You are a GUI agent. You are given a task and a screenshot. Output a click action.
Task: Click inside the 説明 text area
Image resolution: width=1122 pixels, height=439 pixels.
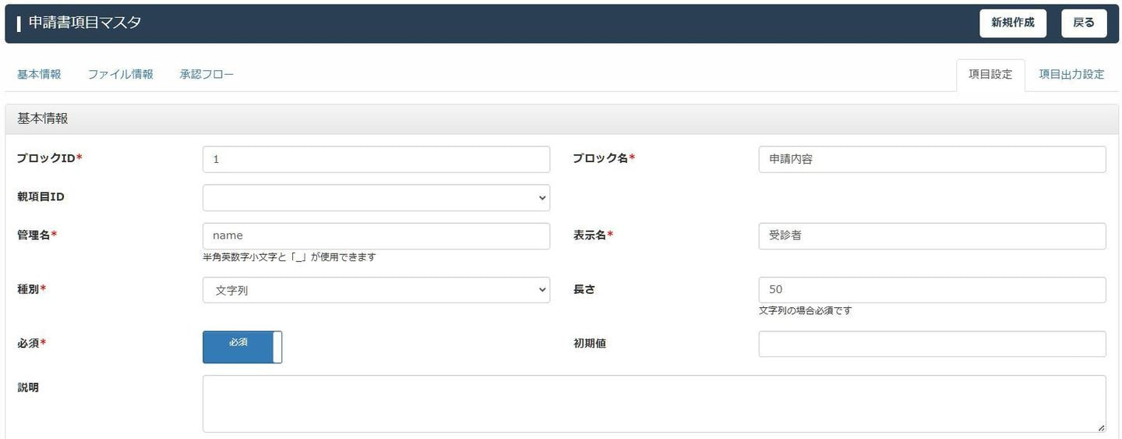pos(653,403)
